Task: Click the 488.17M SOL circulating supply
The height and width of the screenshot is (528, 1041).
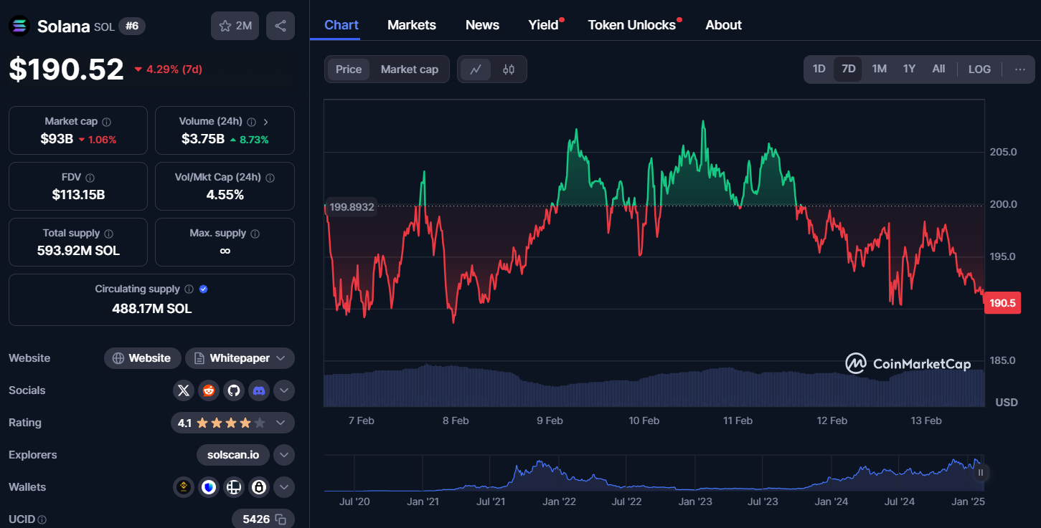Action: 151,309
